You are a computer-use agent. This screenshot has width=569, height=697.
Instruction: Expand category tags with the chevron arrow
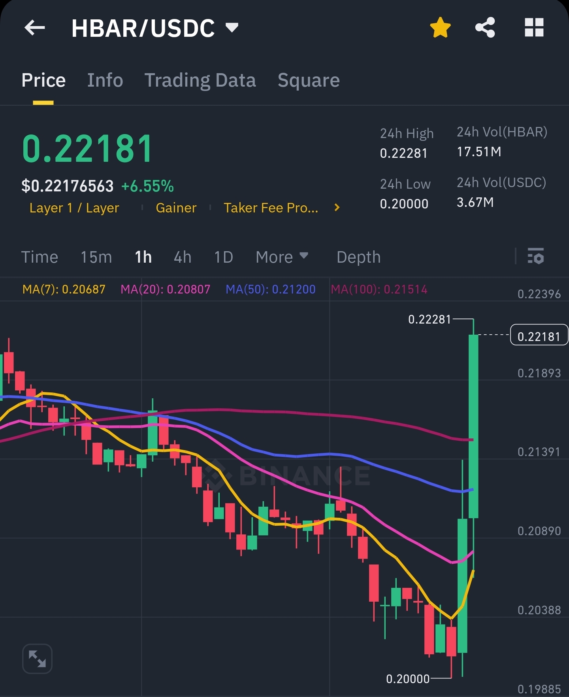(x=337, y=208)
